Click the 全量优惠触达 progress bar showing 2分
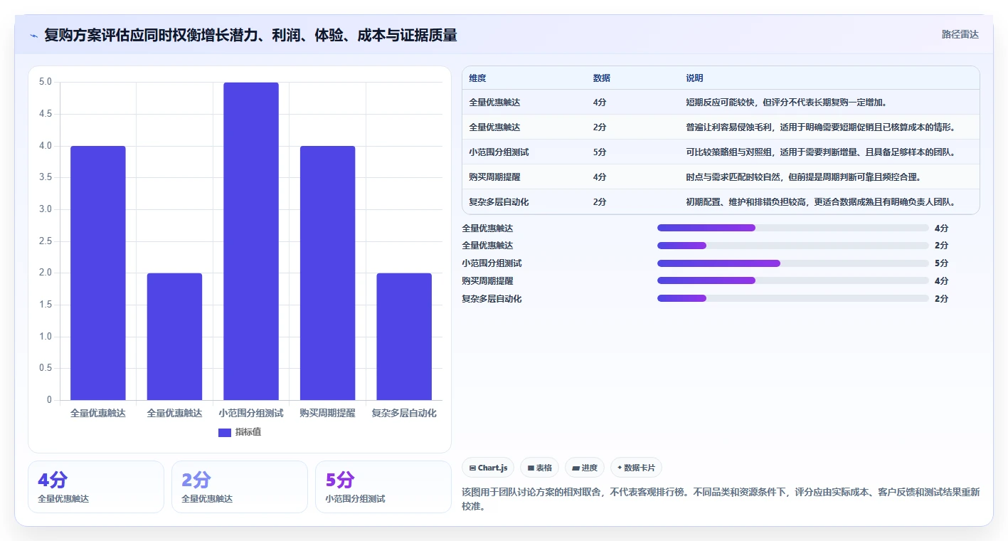Viewport: 1008px width, 541px height. 793,246
